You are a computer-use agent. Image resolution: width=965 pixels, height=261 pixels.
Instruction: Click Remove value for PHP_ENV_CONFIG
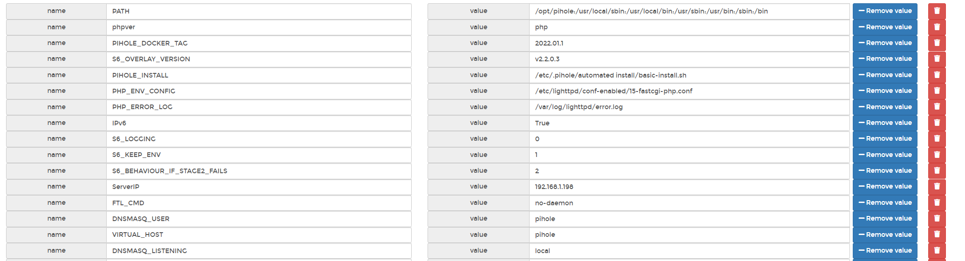click(885, 91)
